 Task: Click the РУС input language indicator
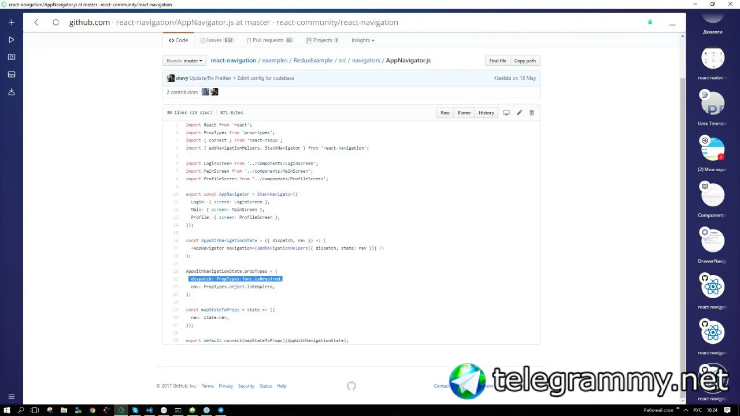pyautogui.click(x=698, y=410)
